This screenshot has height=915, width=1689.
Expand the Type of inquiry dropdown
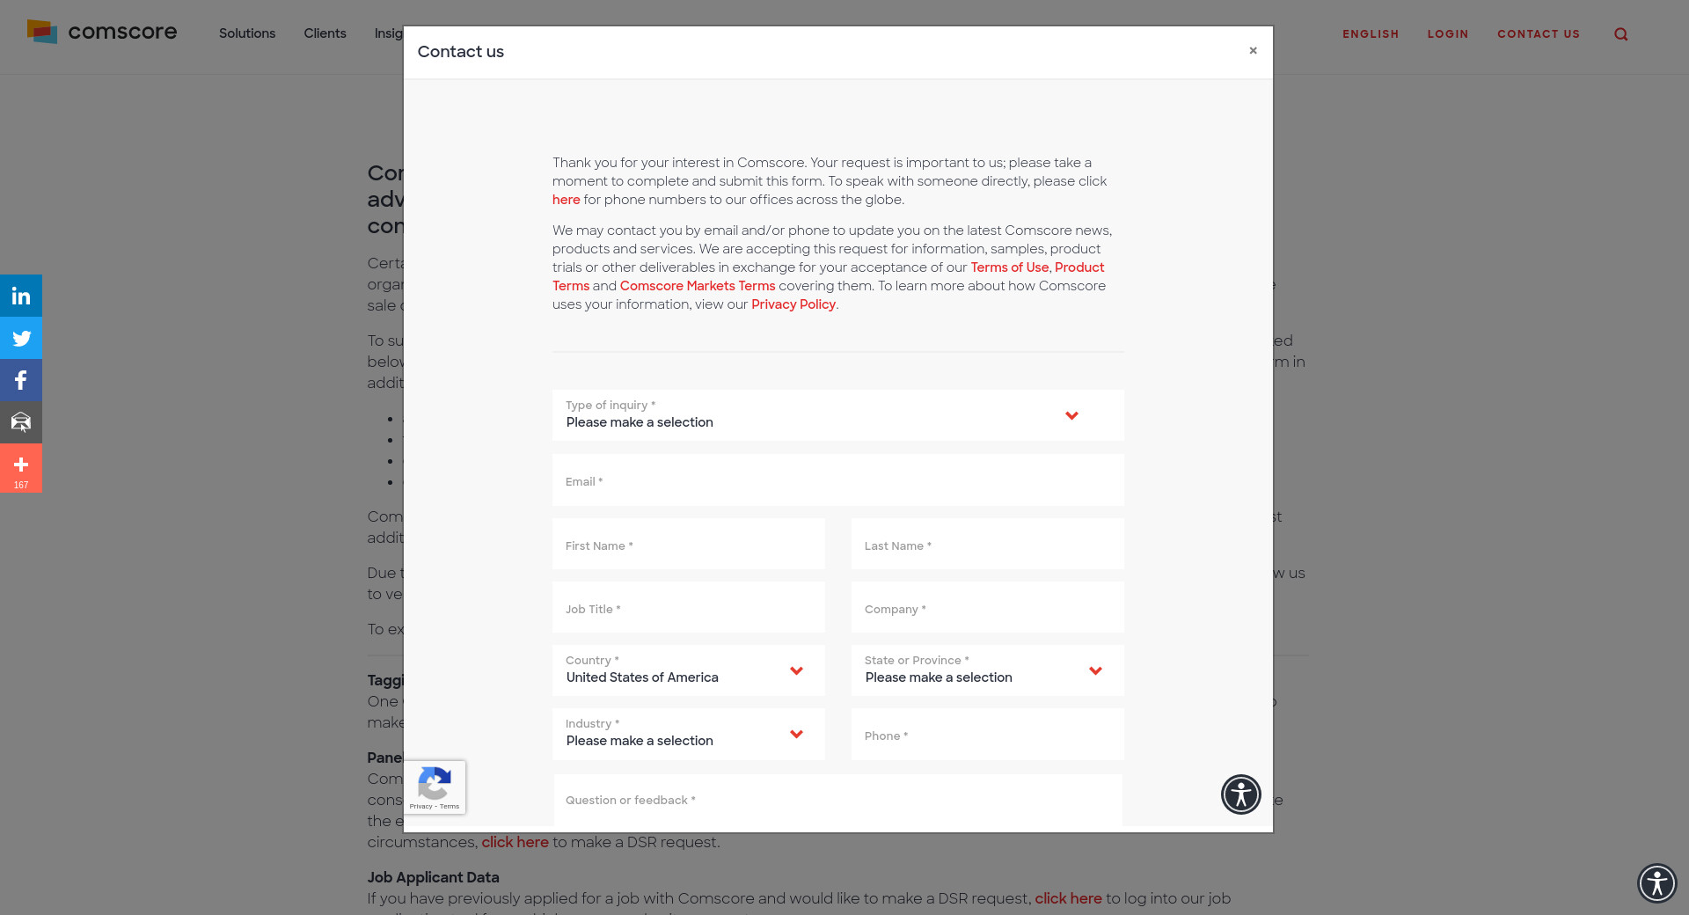click(837, 415)
